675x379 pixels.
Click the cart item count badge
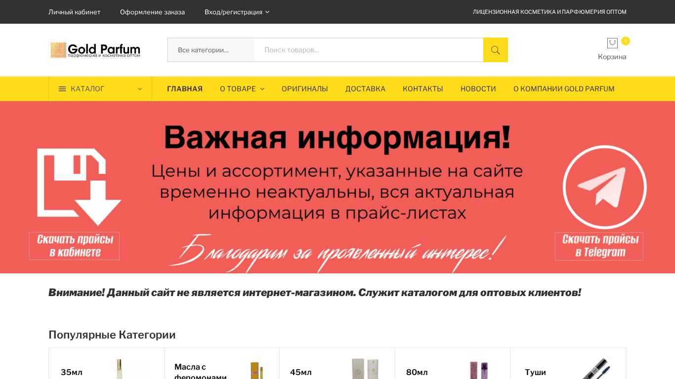(x=626, y=41)
